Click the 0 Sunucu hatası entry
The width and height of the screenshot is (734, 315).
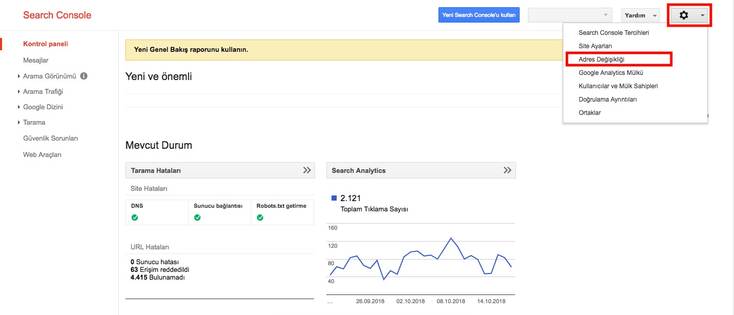click(x=155, y=262)
